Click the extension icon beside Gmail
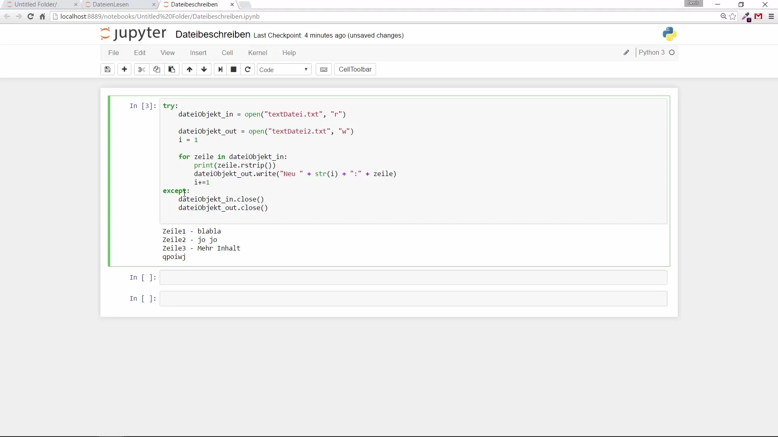The width and height of the screenshot is (778, 437). point(746,17)
